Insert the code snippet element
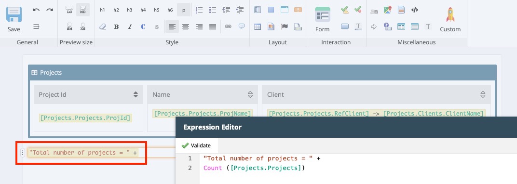Image resolution: width=517 pixels, height=184 pixels. tap(415, 10)
